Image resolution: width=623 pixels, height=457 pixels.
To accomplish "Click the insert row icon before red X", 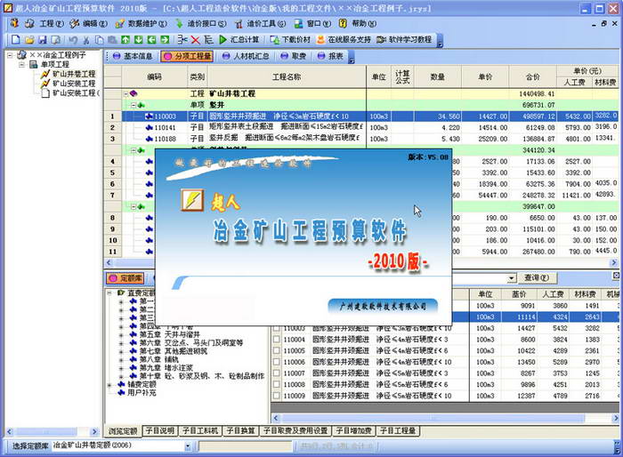I will click(182, 39).
